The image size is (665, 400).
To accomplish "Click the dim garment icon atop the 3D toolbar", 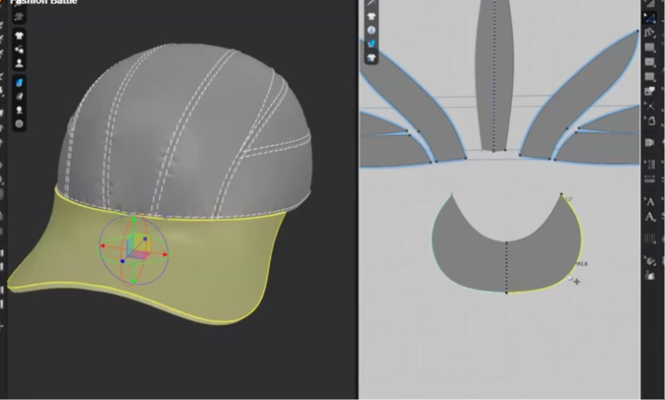I will pos(19,16).
